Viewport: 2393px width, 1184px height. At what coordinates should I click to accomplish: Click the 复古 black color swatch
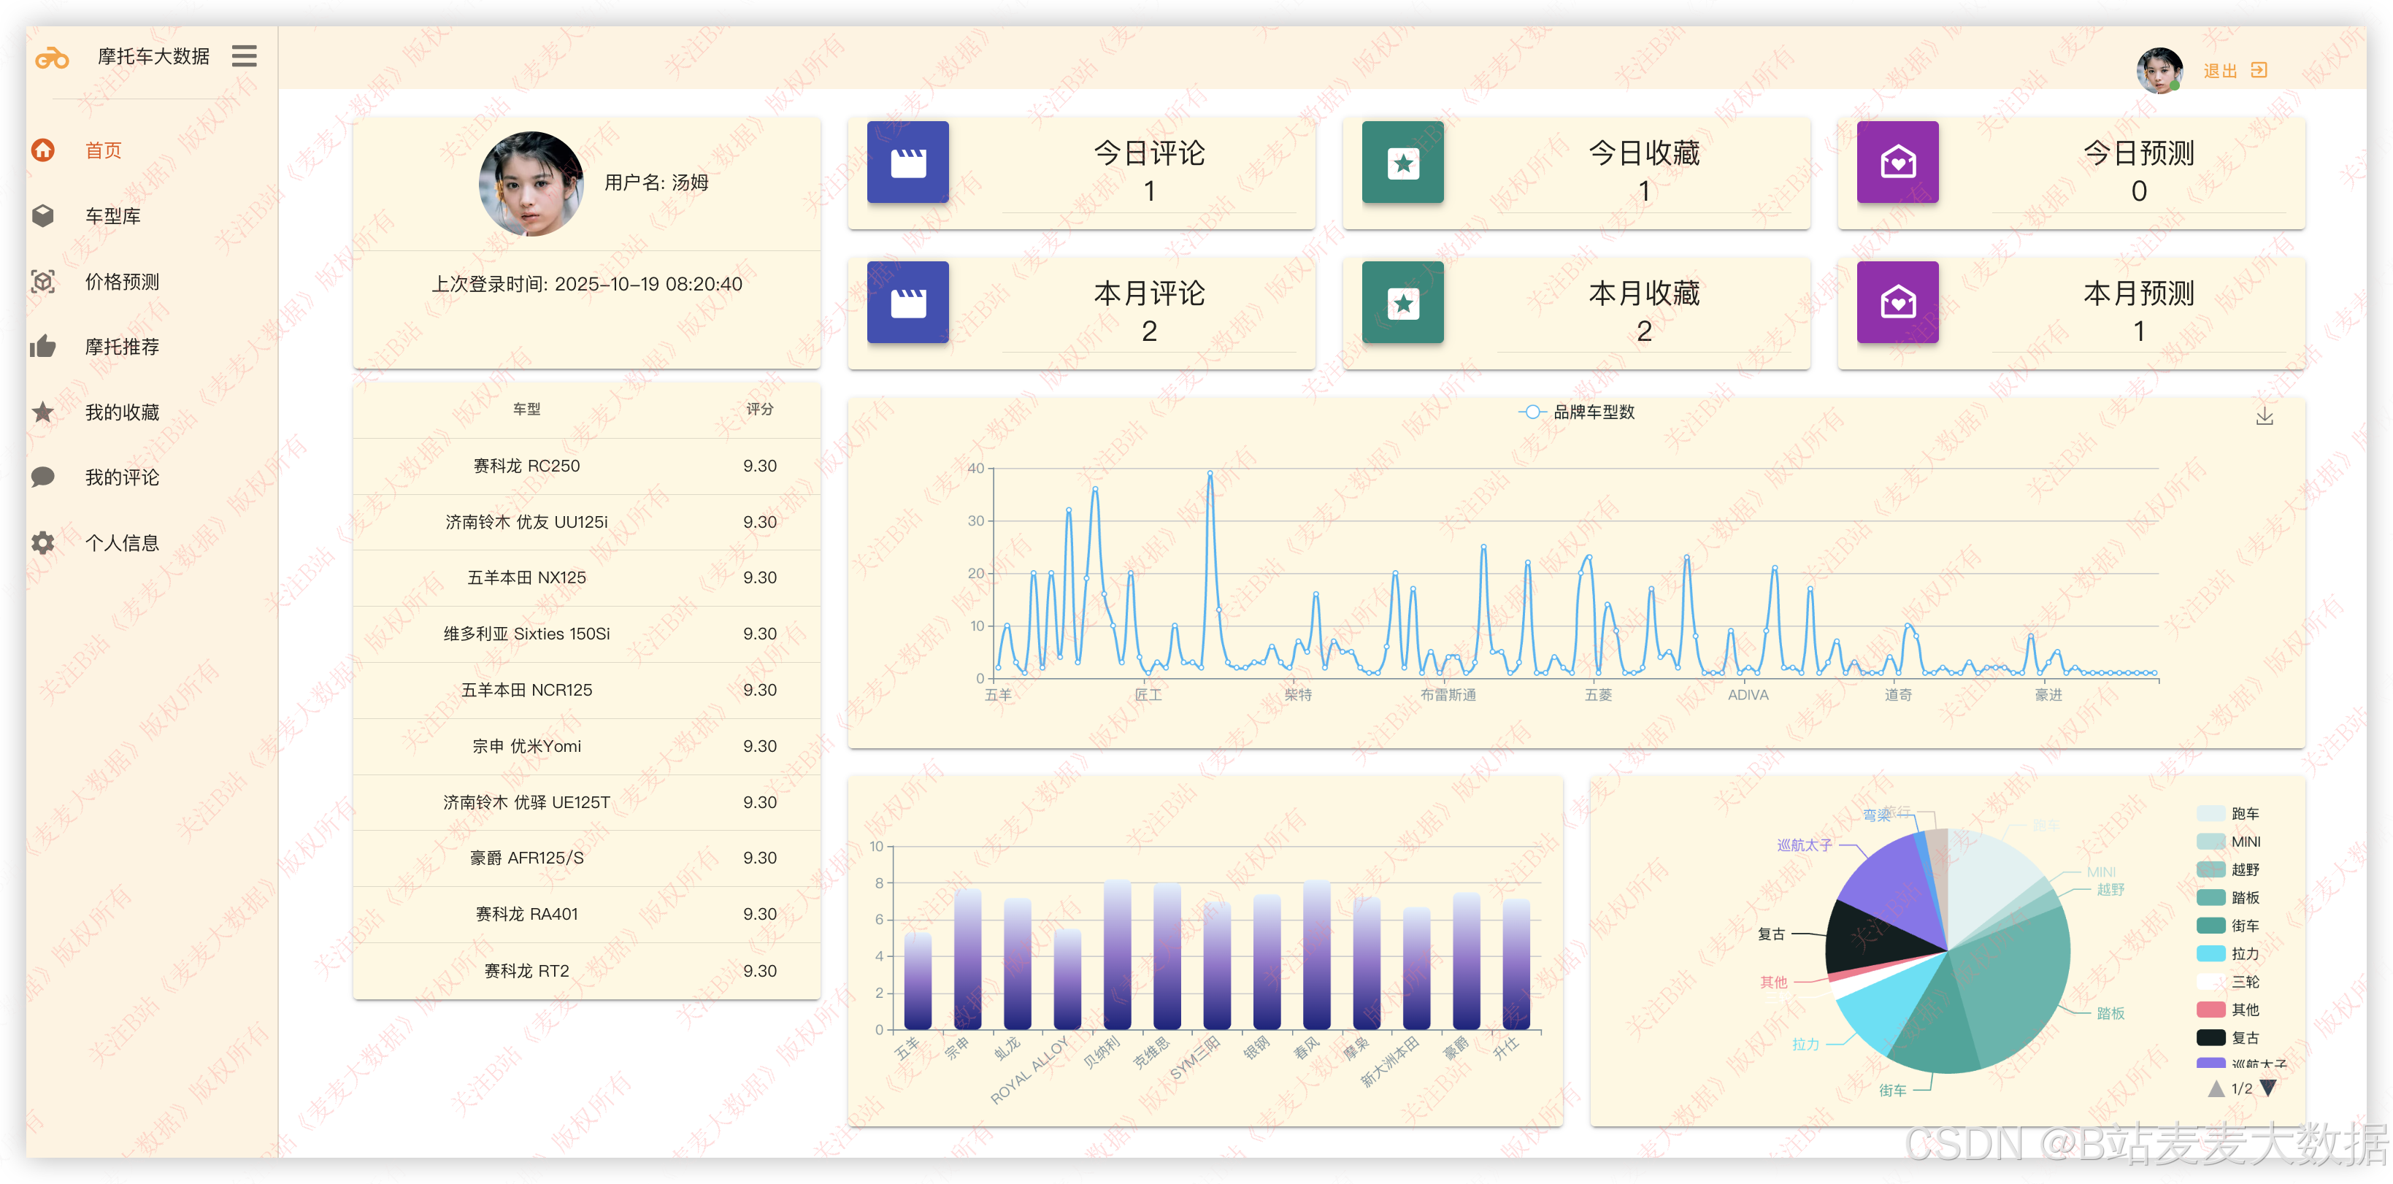pos(2211,1037)
